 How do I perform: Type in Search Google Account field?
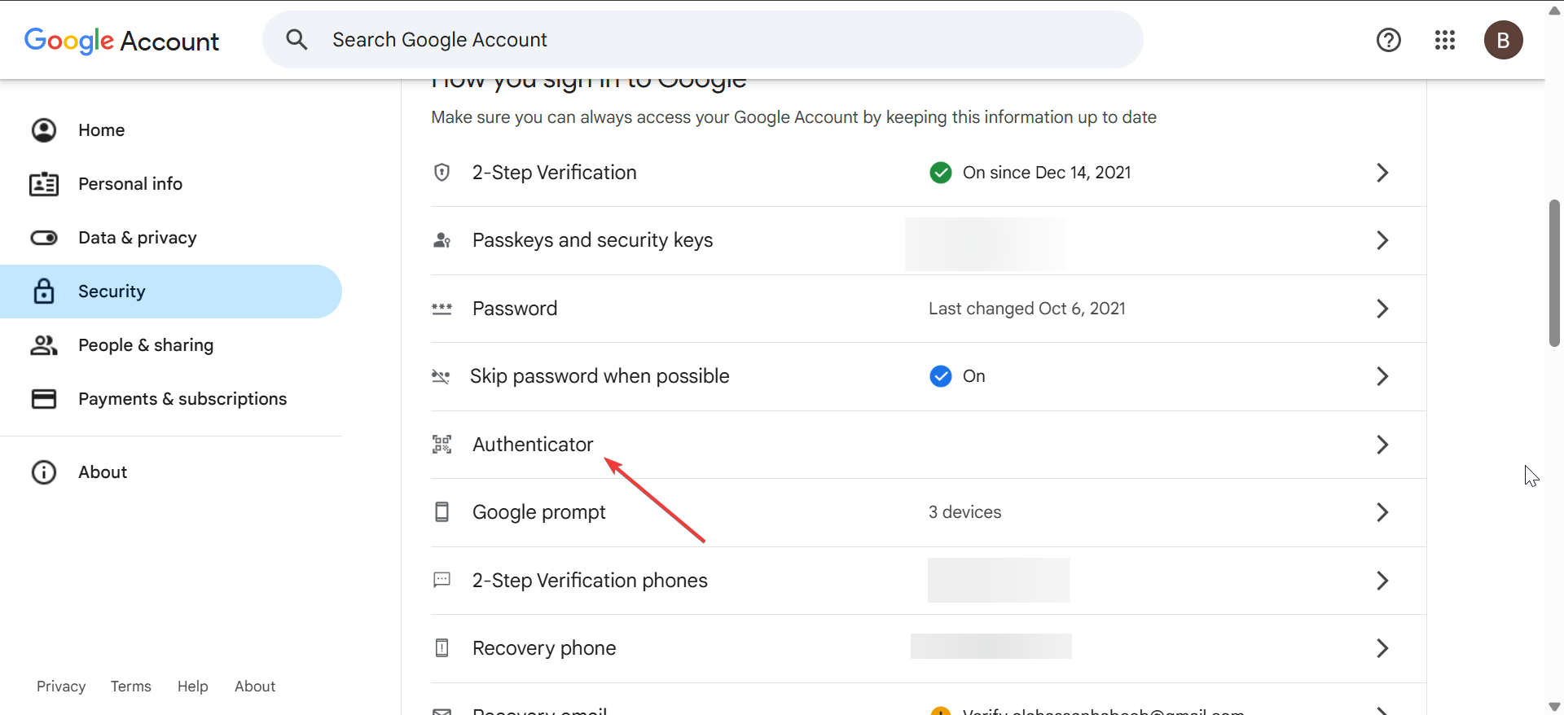coord(701,40)
